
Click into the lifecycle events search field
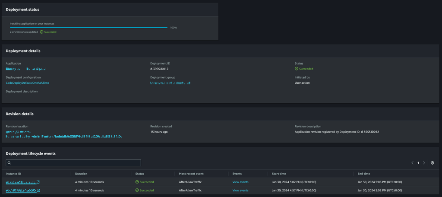(x=73, y=163)
